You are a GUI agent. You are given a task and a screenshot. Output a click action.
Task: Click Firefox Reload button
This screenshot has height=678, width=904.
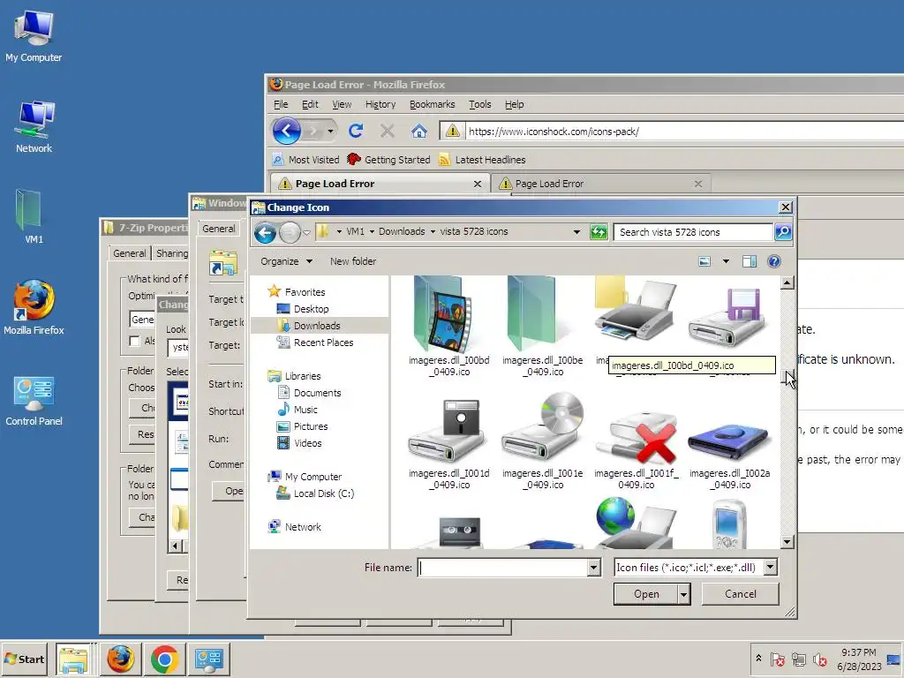[356, 131]
